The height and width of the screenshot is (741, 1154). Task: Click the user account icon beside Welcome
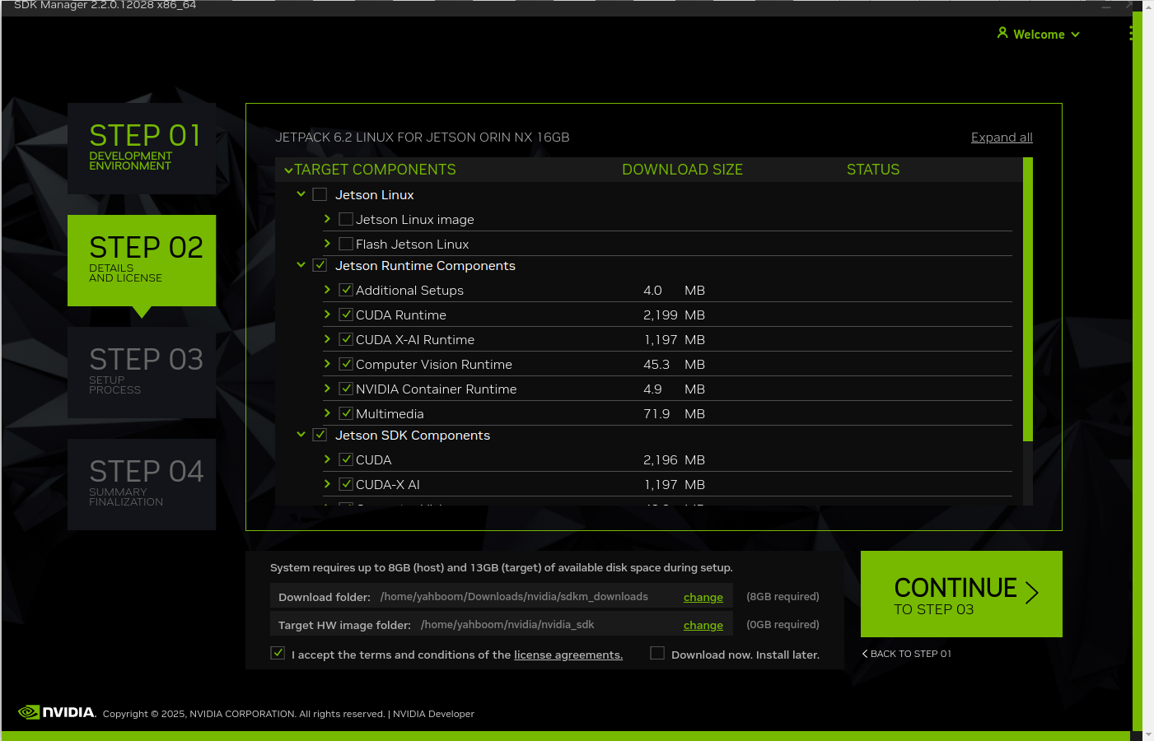[1002, 33]
